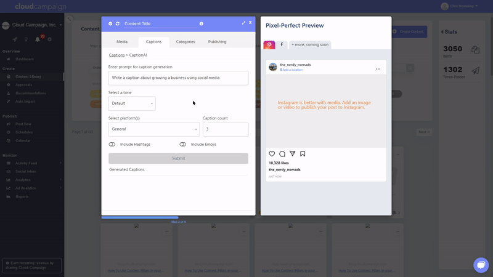Open the chat support bubble

[x=481, y=265]
